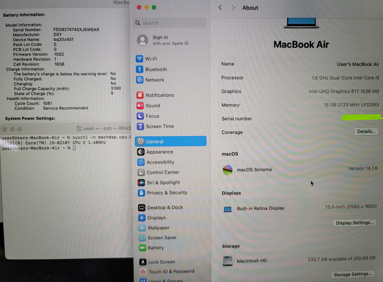Open Control Center icon
The height and width of the screenshot is (282, 383).
(141, 172)
